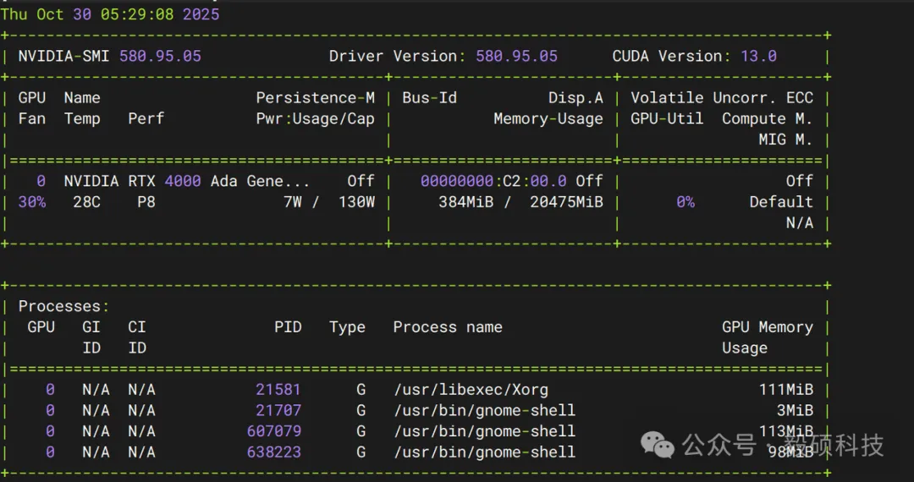Click the PID 607079
This screenshot has height=482, width=914.
(x=273, y=431)
